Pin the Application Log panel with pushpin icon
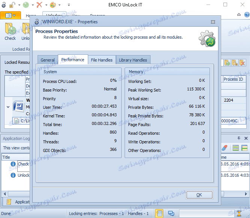This screenshot has height=218, width=250. pos(239,138)
